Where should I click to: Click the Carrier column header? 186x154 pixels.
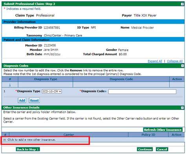pos(69,135)
